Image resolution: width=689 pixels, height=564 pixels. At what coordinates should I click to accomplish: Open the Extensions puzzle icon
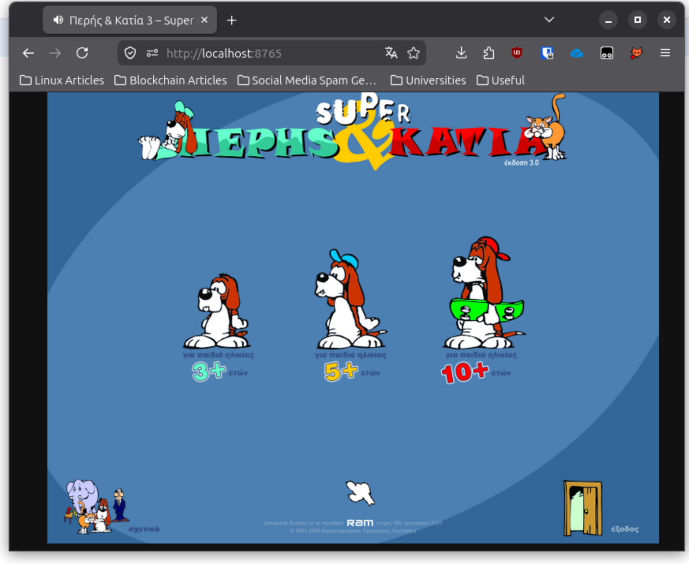pyautogui.click(x=489, y=53)
